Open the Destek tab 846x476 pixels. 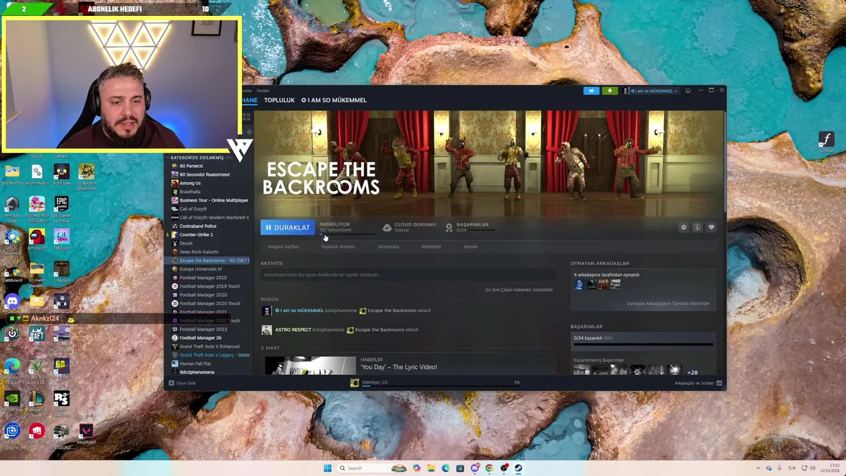(x=470, y=247)
